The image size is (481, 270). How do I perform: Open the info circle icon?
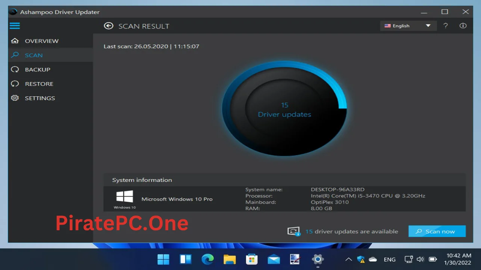pos(463,26)
